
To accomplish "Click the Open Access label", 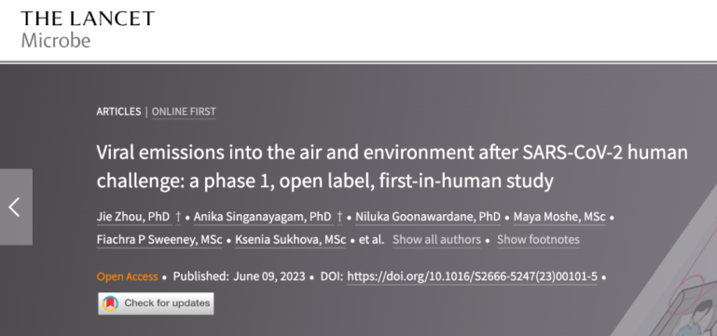I will 127,276.
